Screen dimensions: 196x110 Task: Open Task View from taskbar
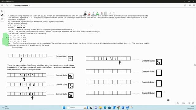click(x=91, y=108)
